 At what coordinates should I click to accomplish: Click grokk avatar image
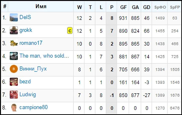pos(14,31)
